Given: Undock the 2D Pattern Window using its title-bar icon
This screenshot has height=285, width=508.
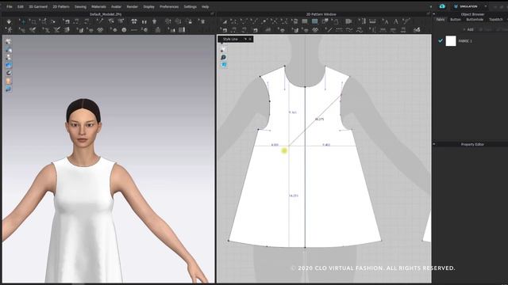Looking at the screenshot, I should [428, 14].
